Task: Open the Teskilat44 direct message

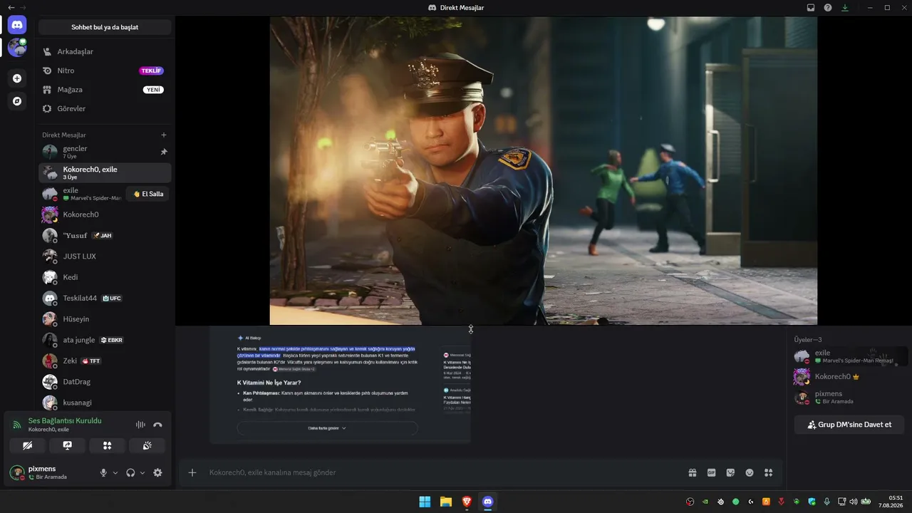Action: click(105, 298)
